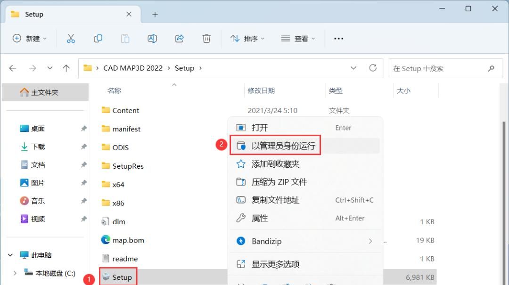Open the 音乐 folder in the sidebar

click(x=38, y=201)
